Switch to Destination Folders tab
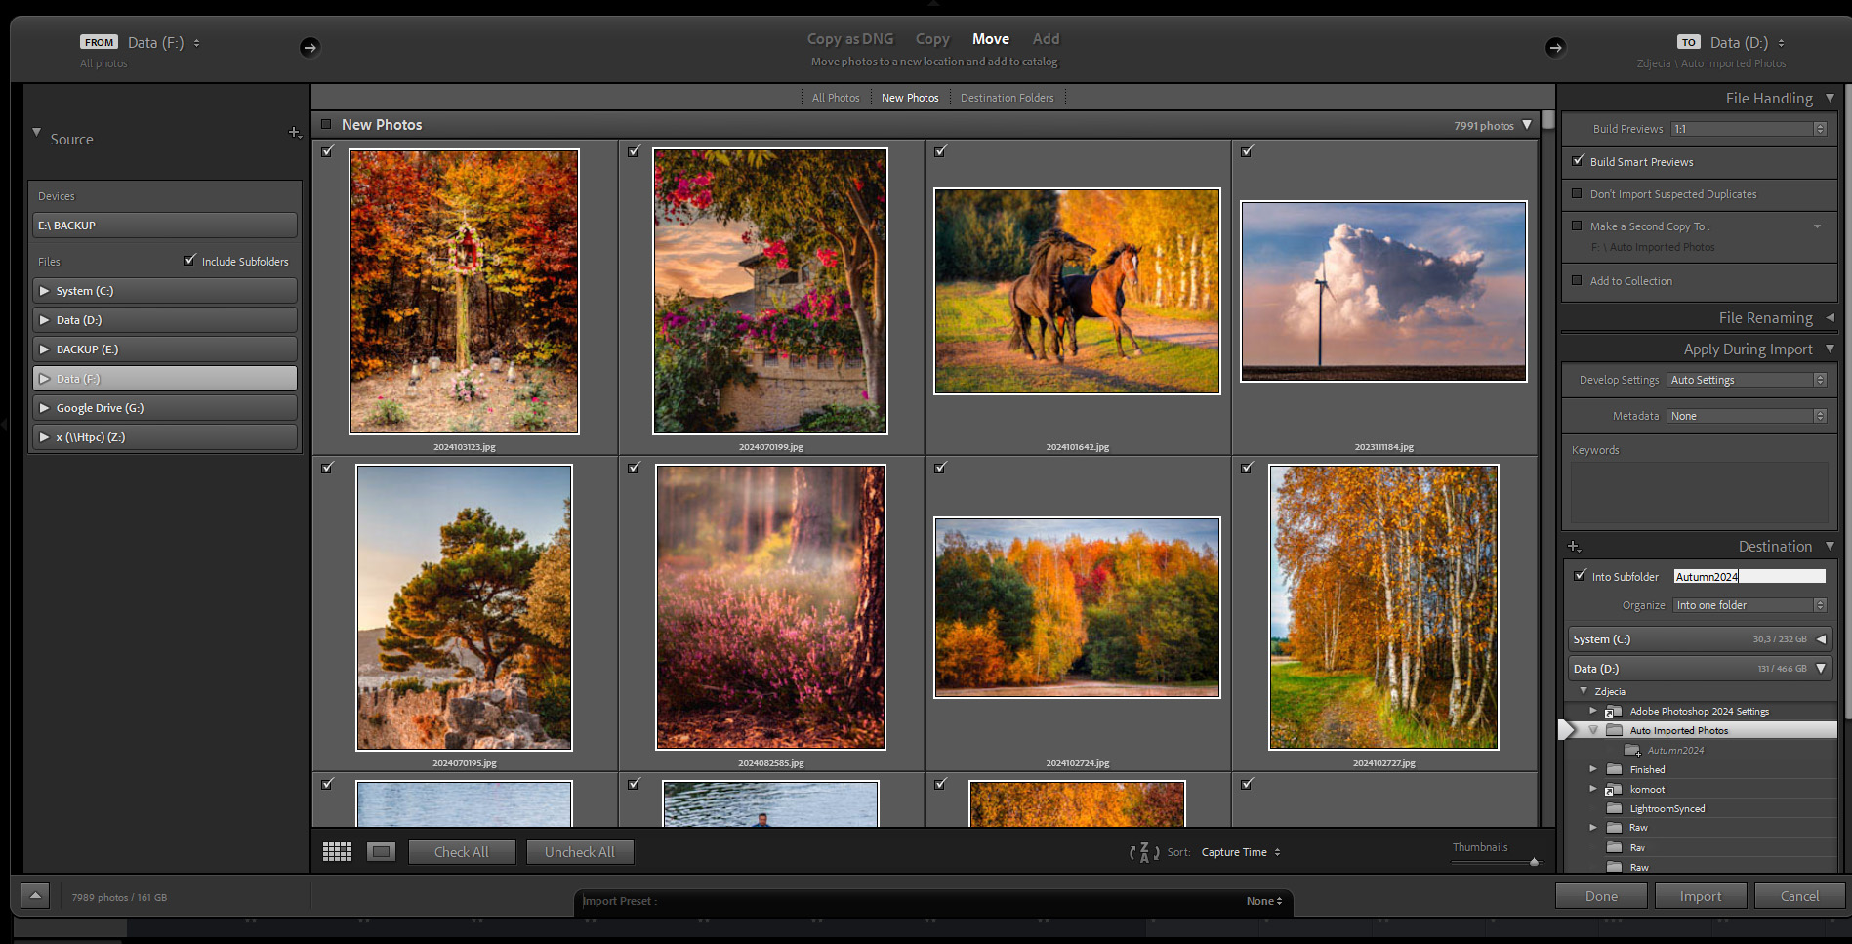 click(x=1007, y=98)
